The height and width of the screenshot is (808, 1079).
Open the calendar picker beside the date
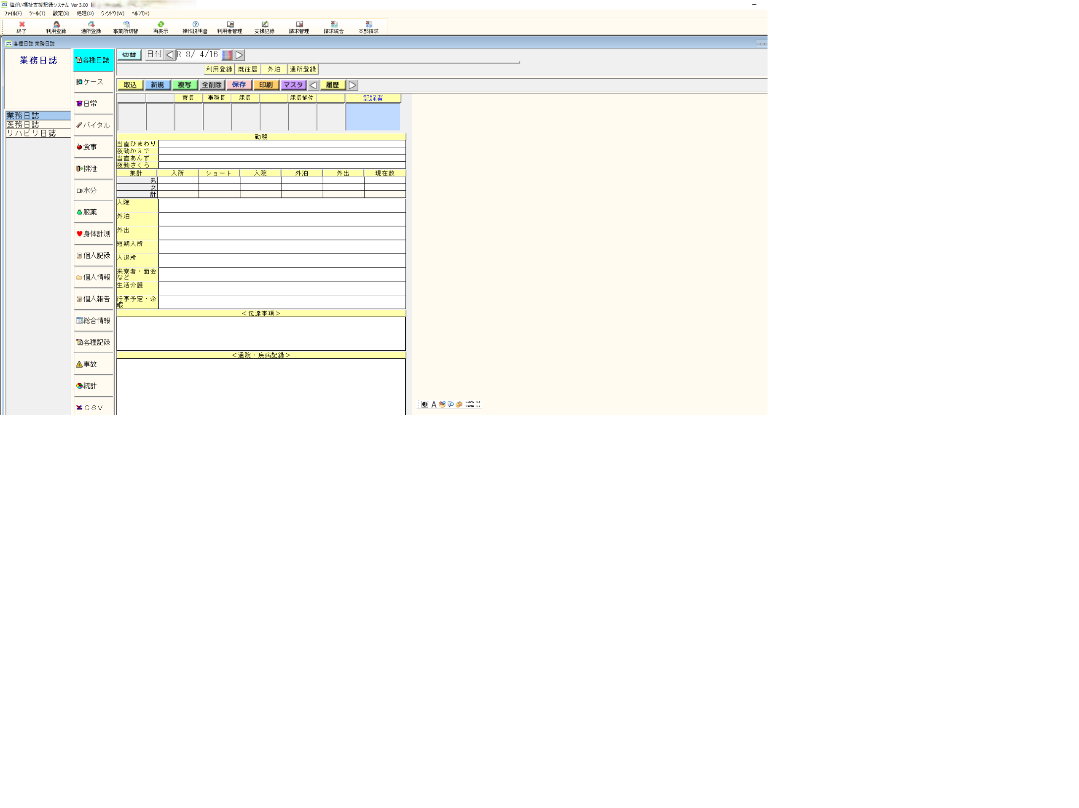coord(227,55)
